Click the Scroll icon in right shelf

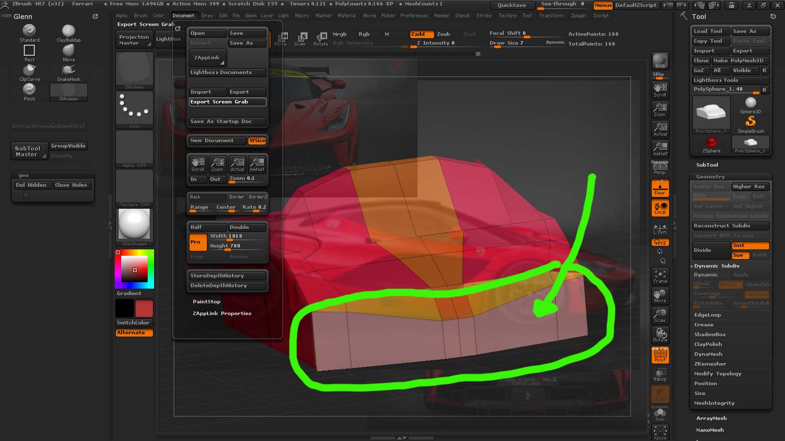[660, 90]
